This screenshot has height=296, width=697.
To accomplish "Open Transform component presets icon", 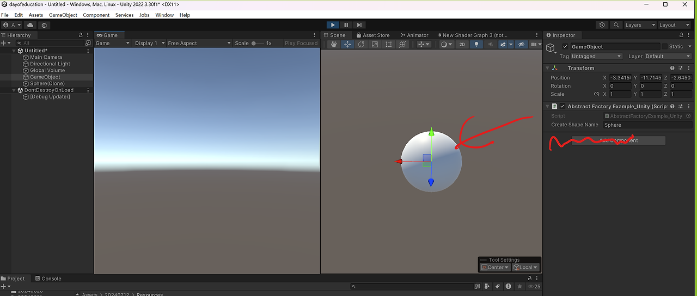I will tap(681, 68).
